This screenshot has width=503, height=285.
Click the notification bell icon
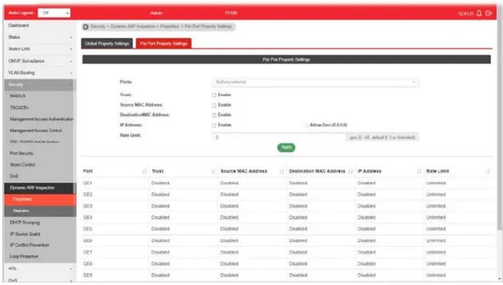[x=479, y=13]
